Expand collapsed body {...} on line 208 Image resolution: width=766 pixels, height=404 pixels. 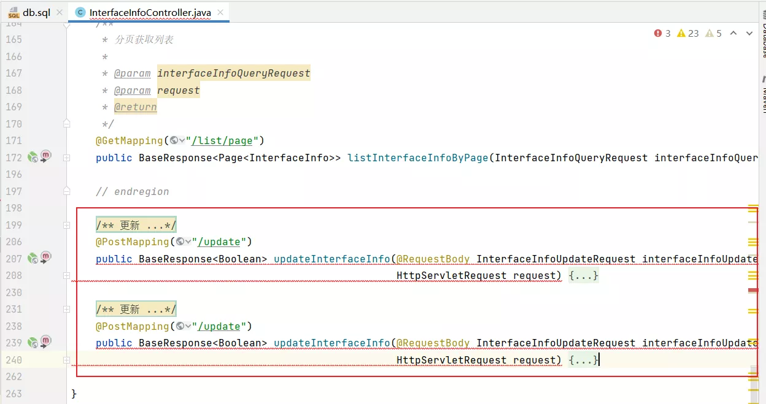584,276
